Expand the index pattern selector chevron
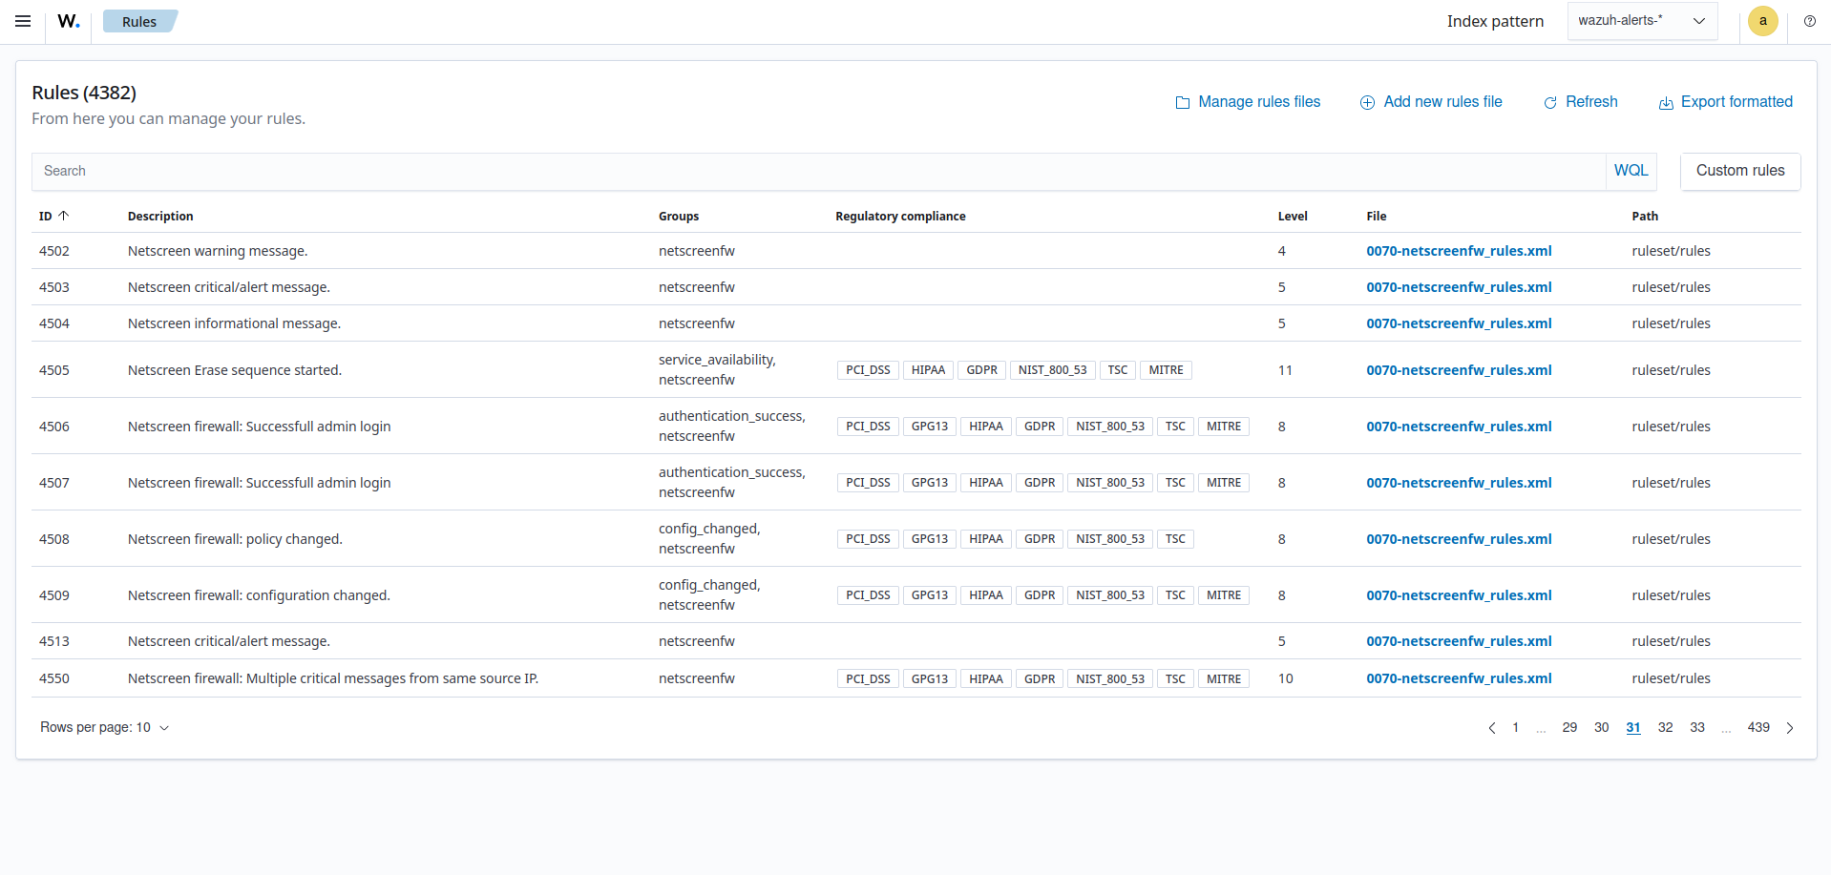The image size is (1831, 875). [1698, 20]
